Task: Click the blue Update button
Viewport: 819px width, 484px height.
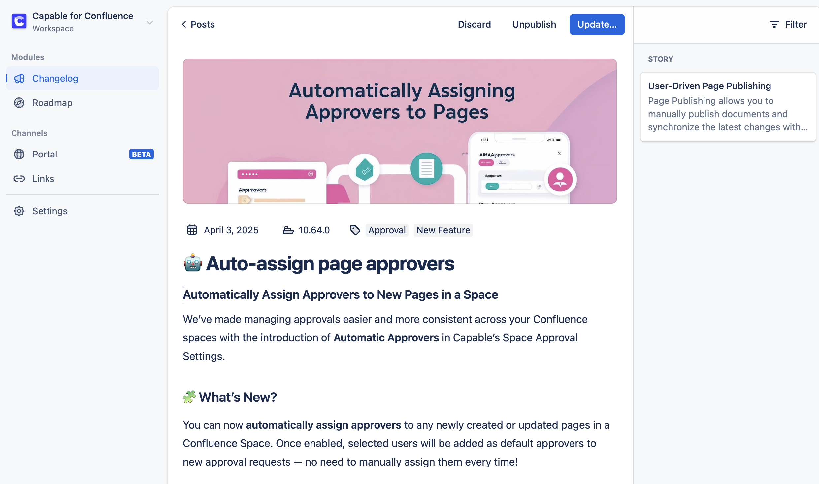Action: click(x=597, y=24)
